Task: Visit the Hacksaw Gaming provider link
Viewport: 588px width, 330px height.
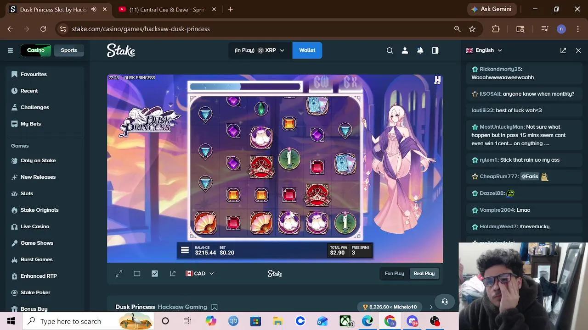Action: click(x=182, y=307)
